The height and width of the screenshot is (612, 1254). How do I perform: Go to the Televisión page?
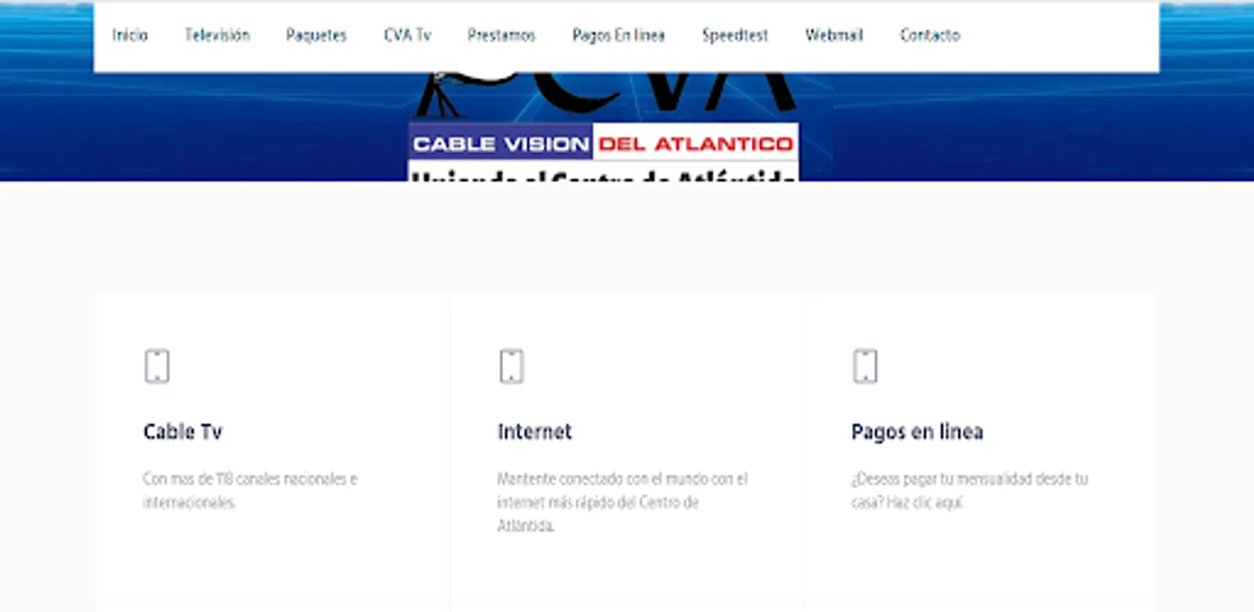tap(217, 35)
